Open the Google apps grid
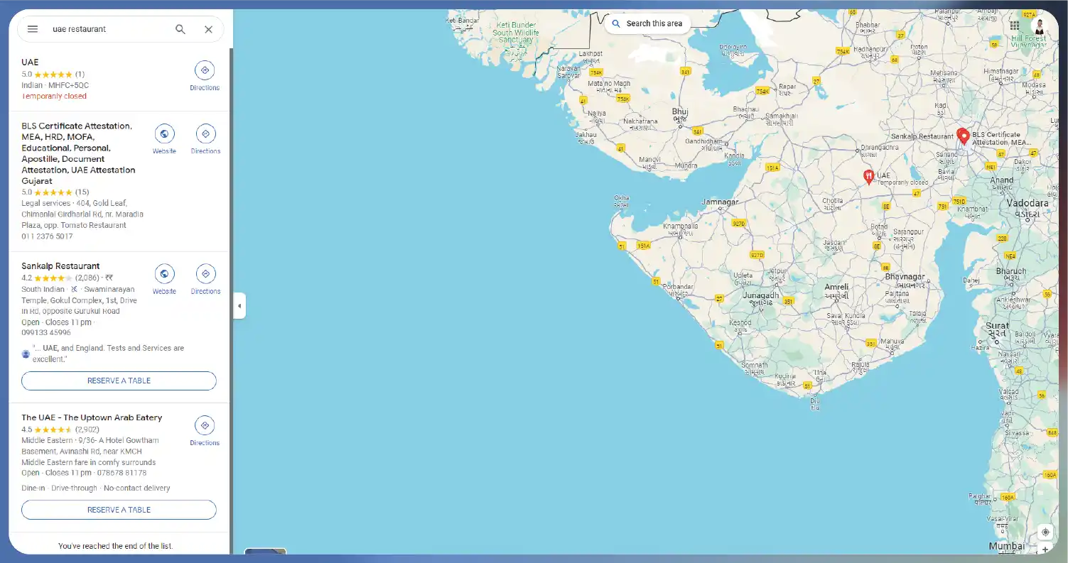This screenshot has height=563, width=1068. point(1014,26)
